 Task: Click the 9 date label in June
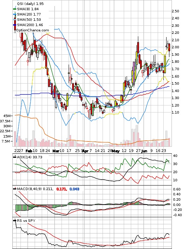pyautogui.click(x=151, y=151)
